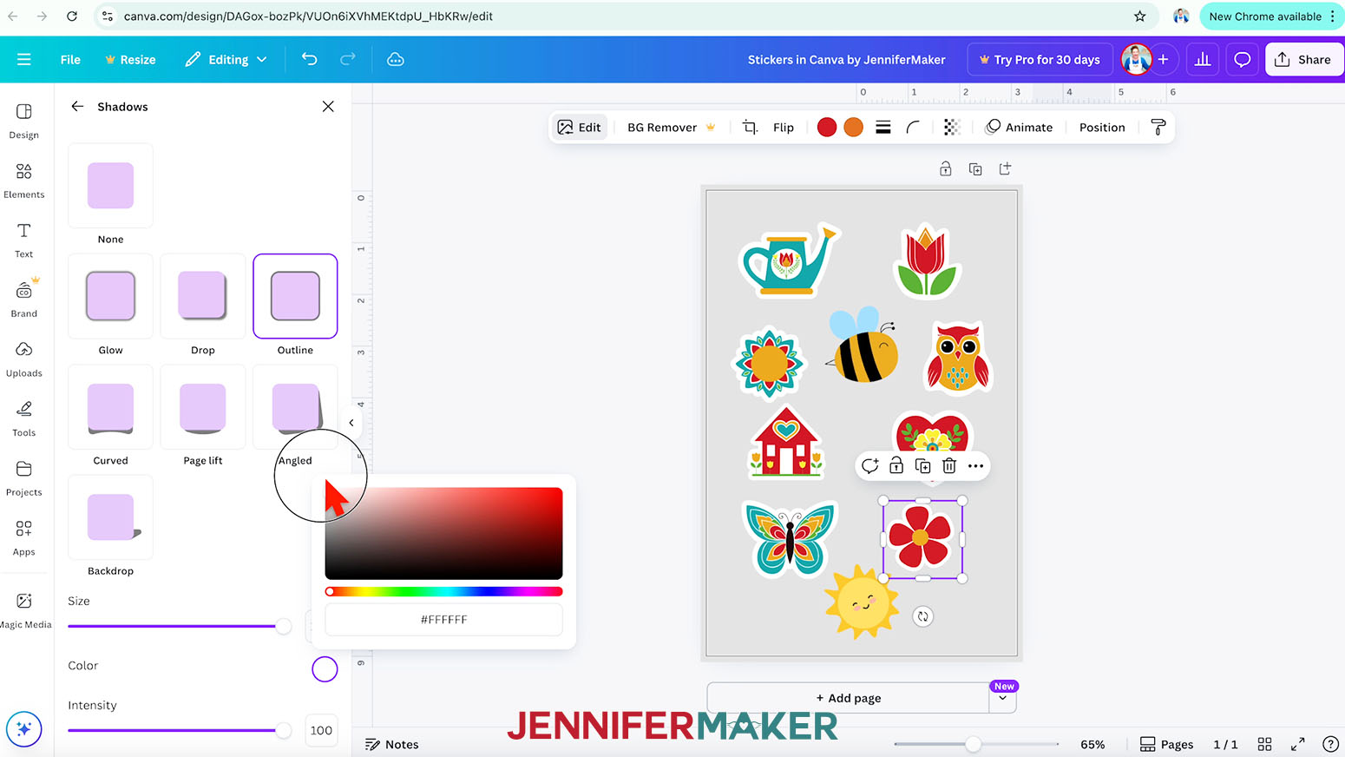Expand the Editing mode dropdown

226,59
